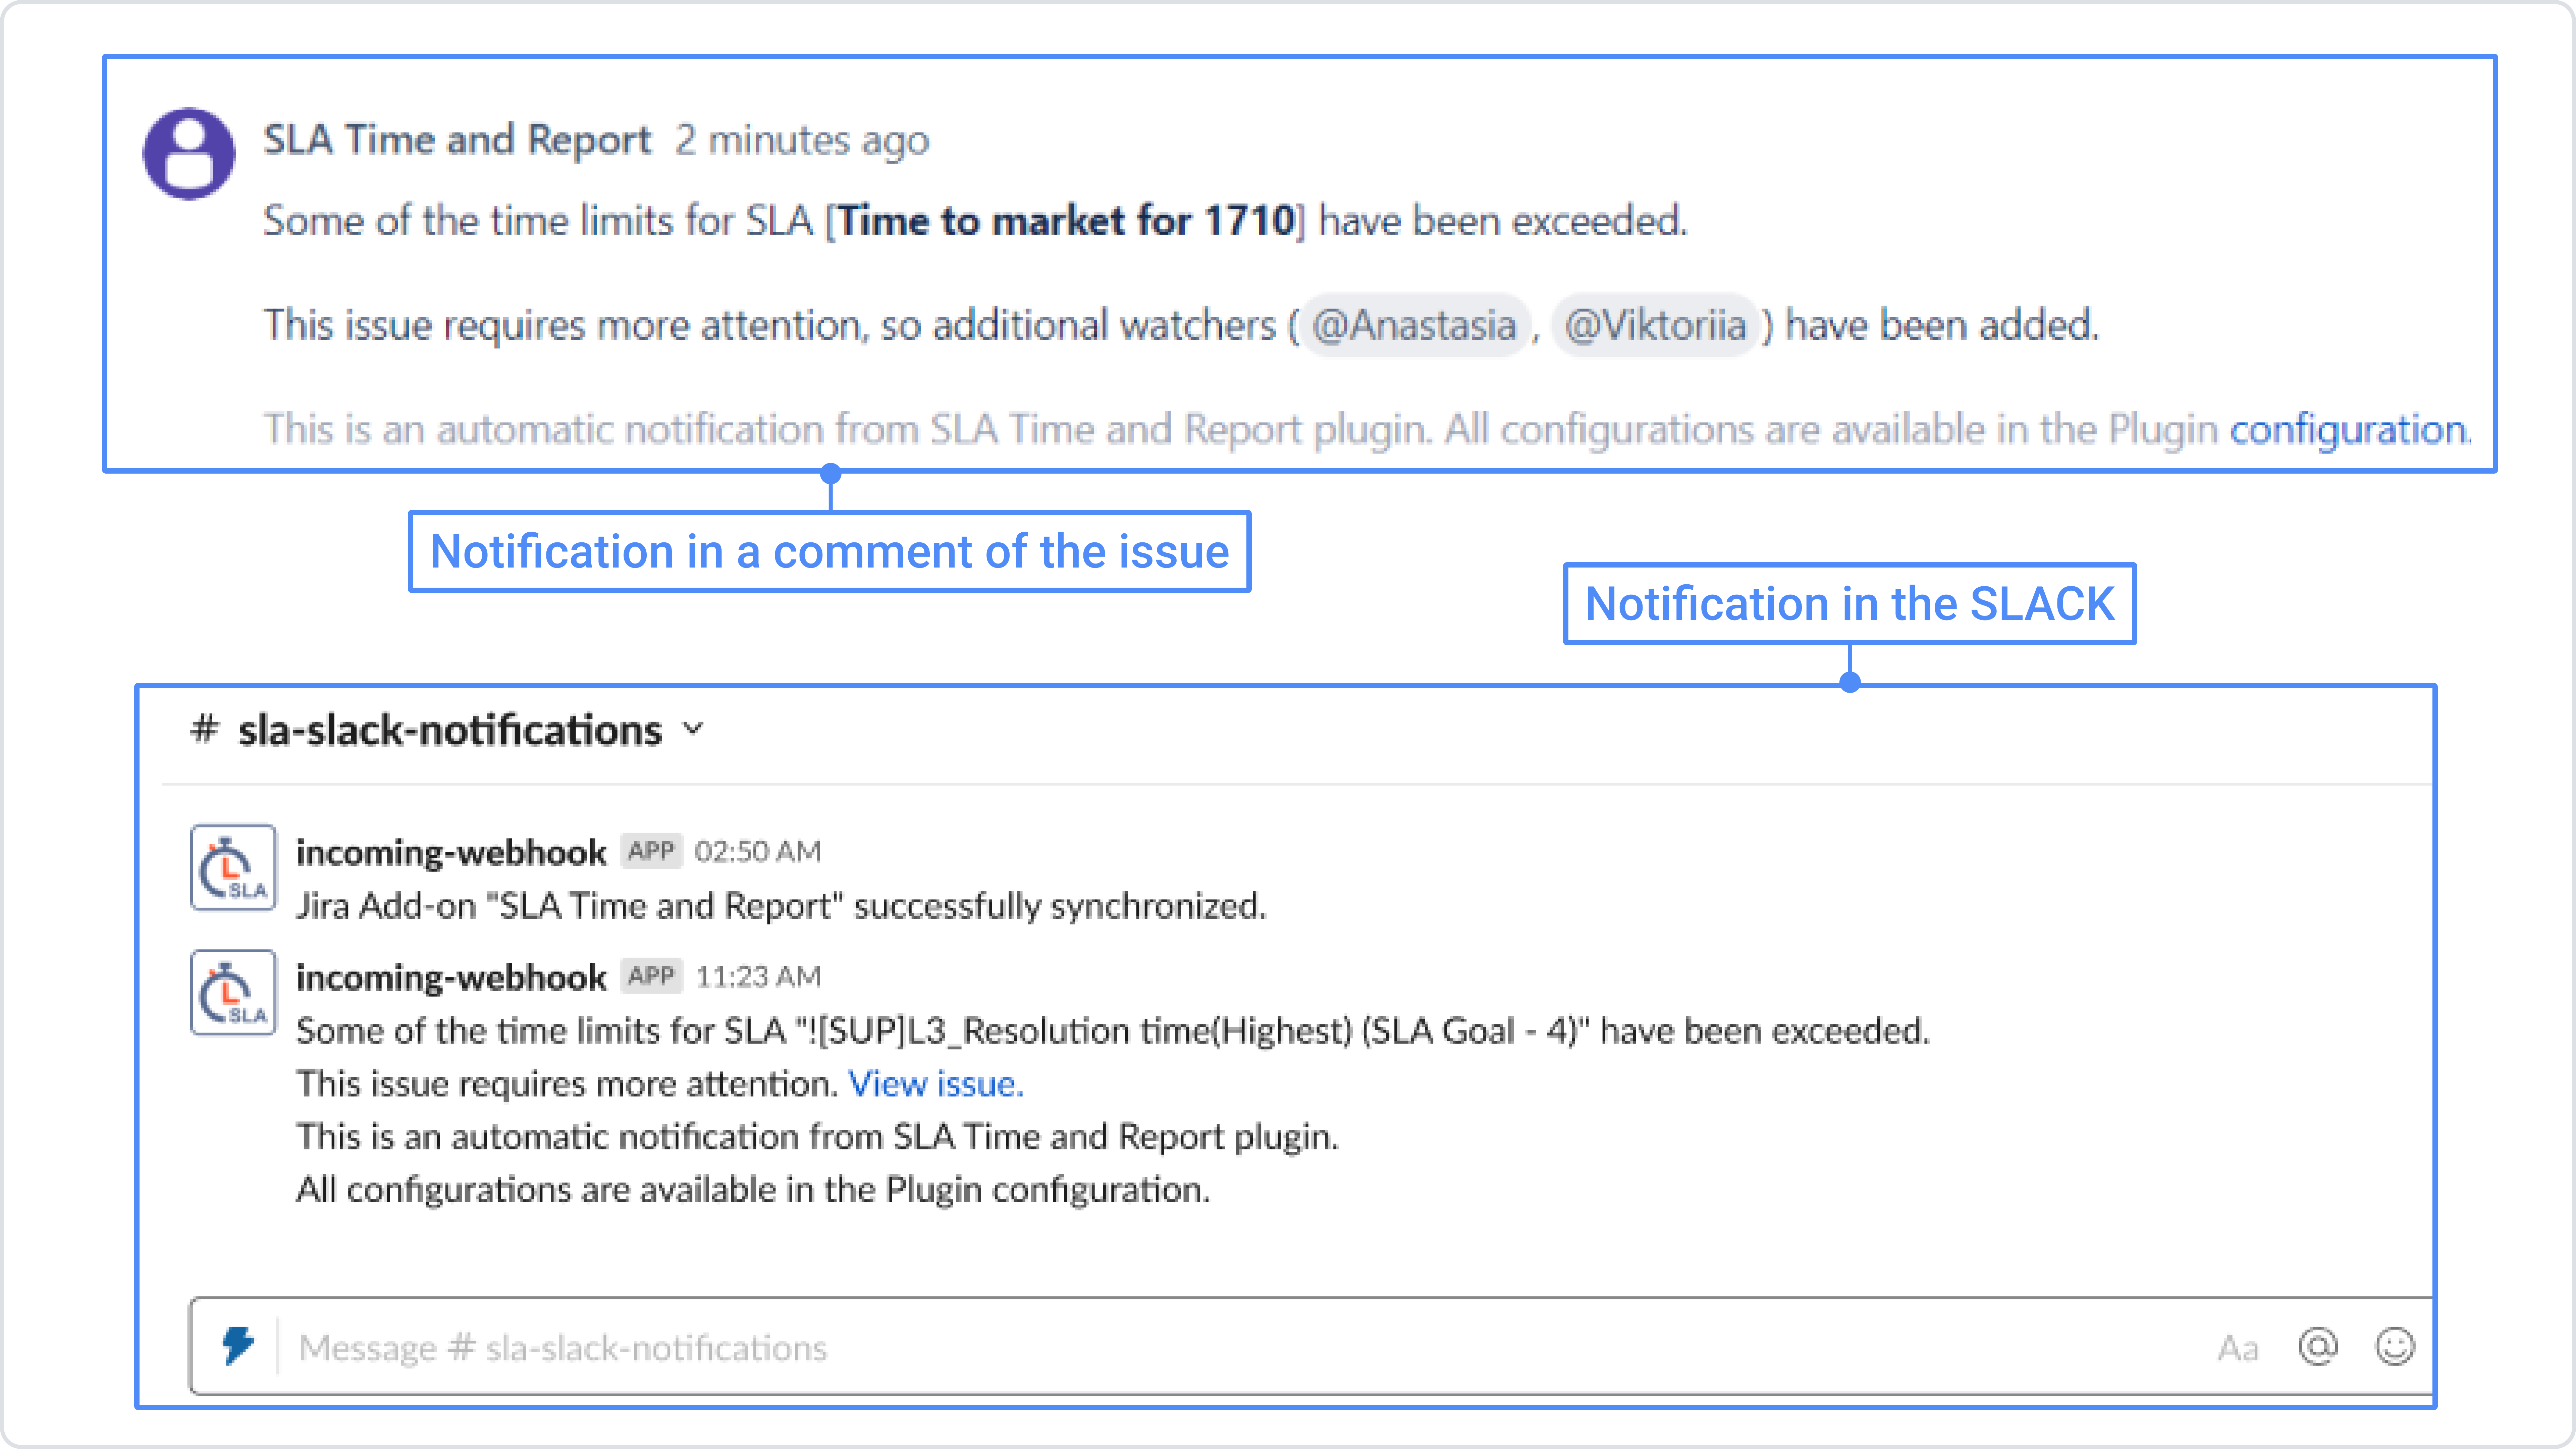
Task: Click the @ mention icon in message box
Action: point(2317,1346)
